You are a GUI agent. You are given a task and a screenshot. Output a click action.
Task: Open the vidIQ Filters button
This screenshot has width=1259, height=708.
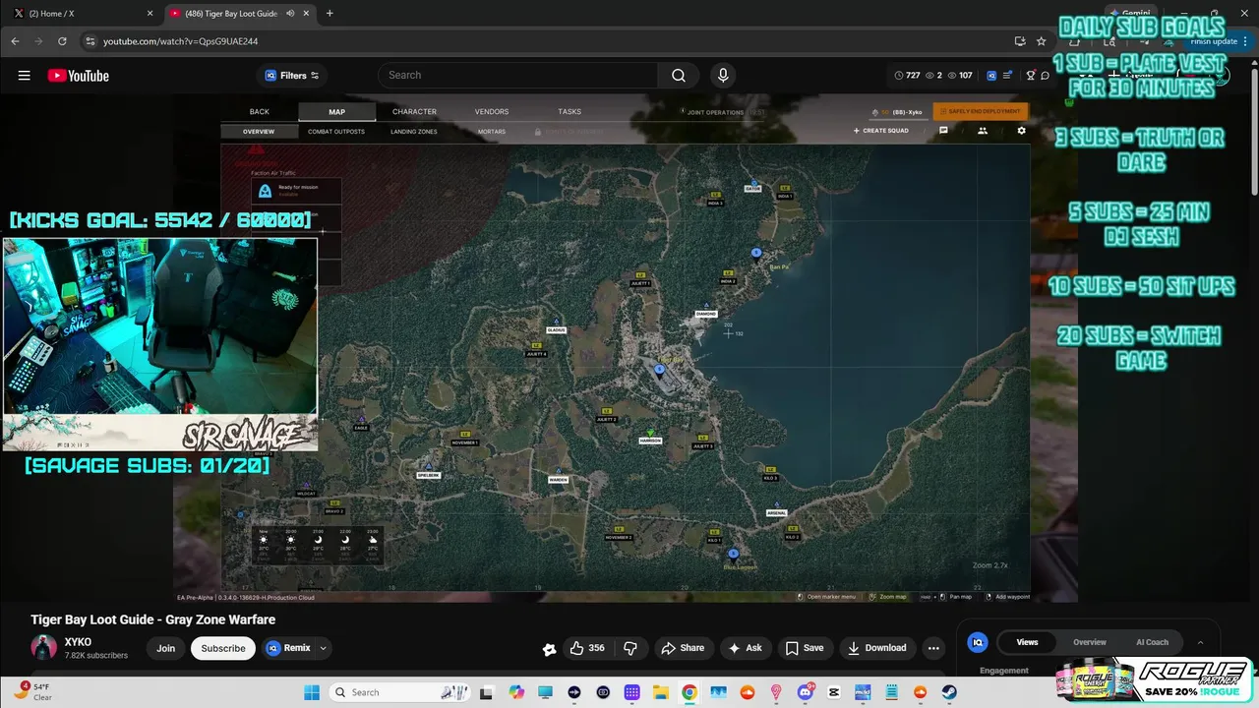[x=292, y=76]
